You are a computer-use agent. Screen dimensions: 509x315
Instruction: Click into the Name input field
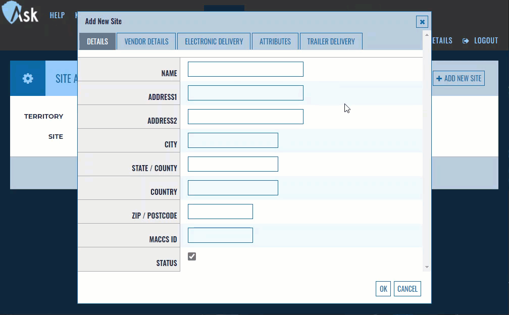tap(245, 69)
